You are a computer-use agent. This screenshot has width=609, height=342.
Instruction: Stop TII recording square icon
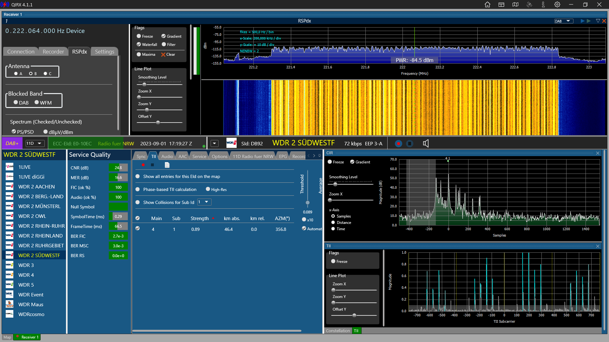click(153, 165)
